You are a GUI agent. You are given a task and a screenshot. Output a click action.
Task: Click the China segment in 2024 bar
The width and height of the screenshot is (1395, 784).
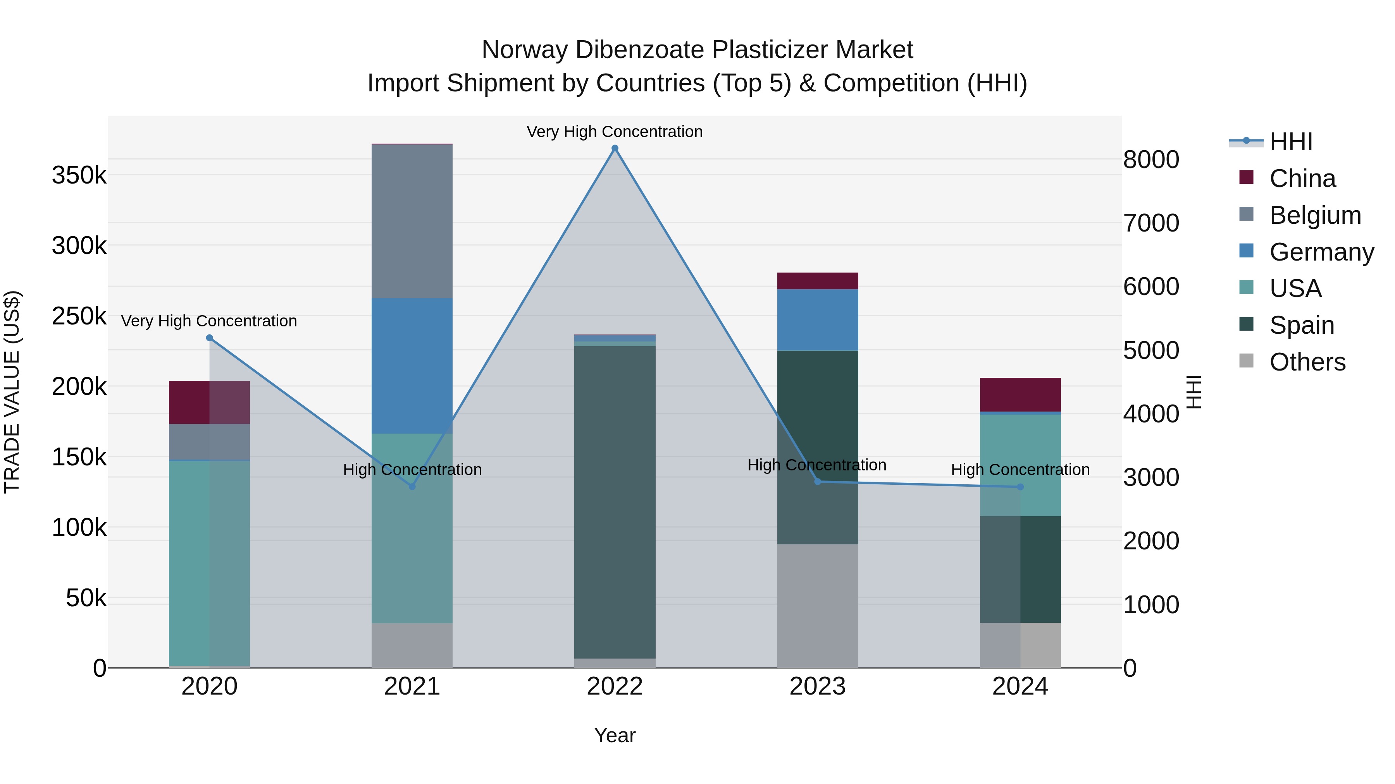pyautogui.click(x=1020, y=395)
